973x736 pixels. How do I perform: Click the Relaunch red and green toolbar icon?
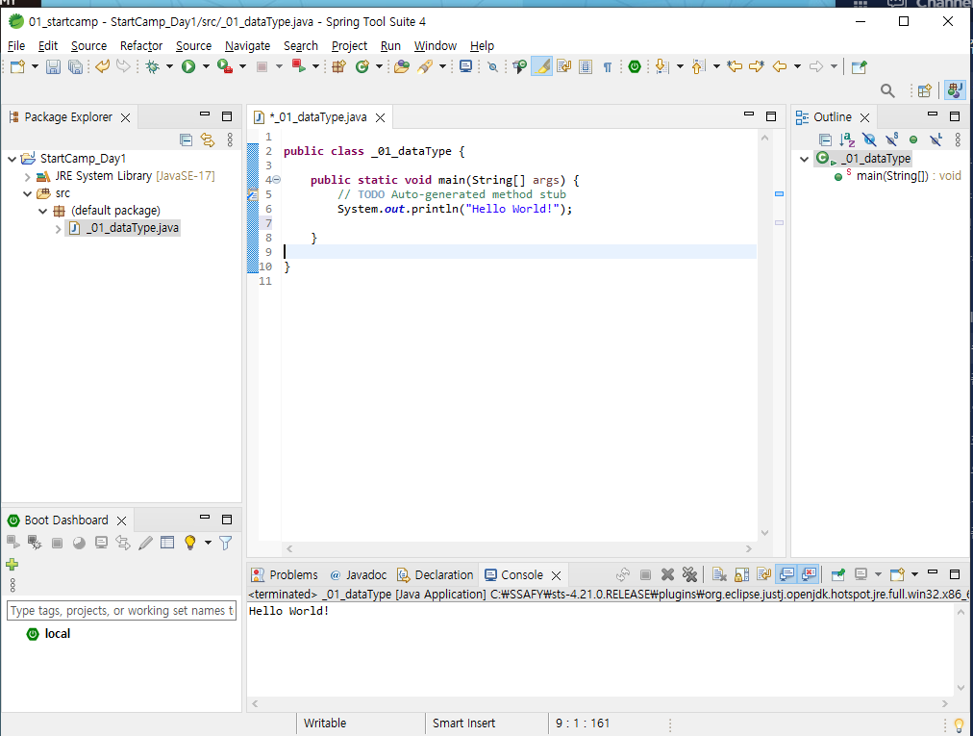click(x=298, y=66)
